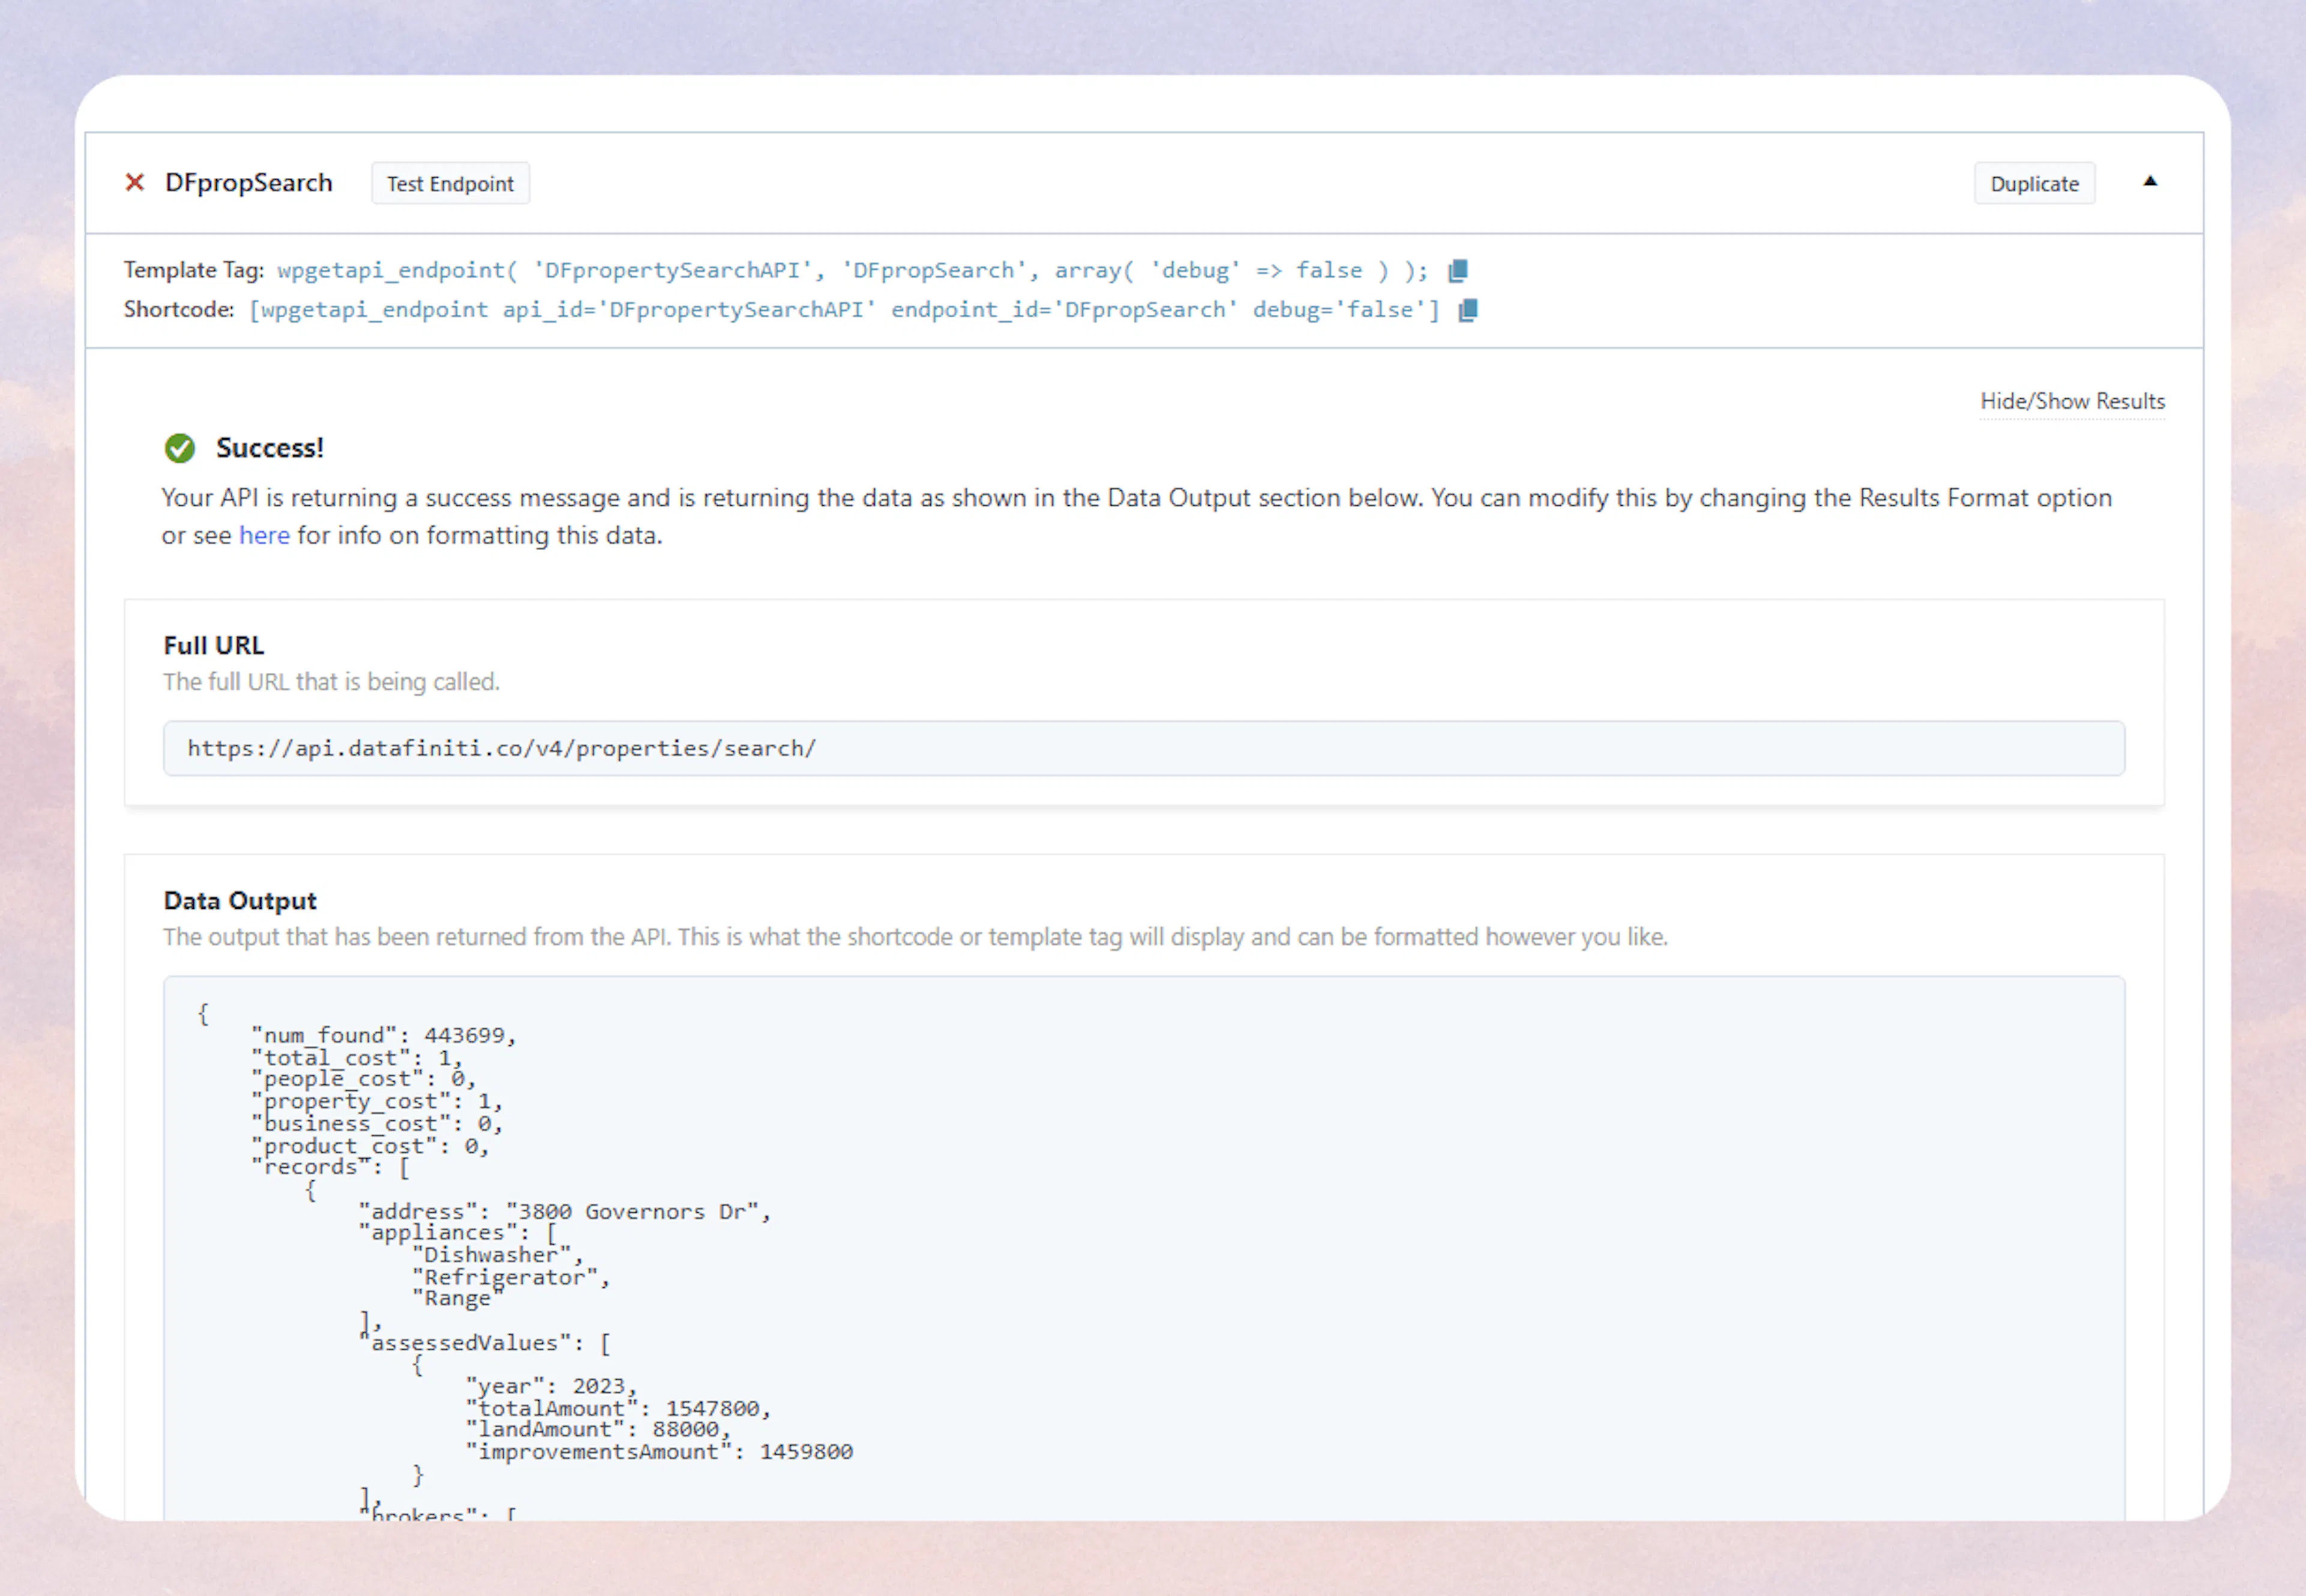Close the DFpropSearch endpoint with the red X
Screen dimensions: 2306x1596
point(135,182)
